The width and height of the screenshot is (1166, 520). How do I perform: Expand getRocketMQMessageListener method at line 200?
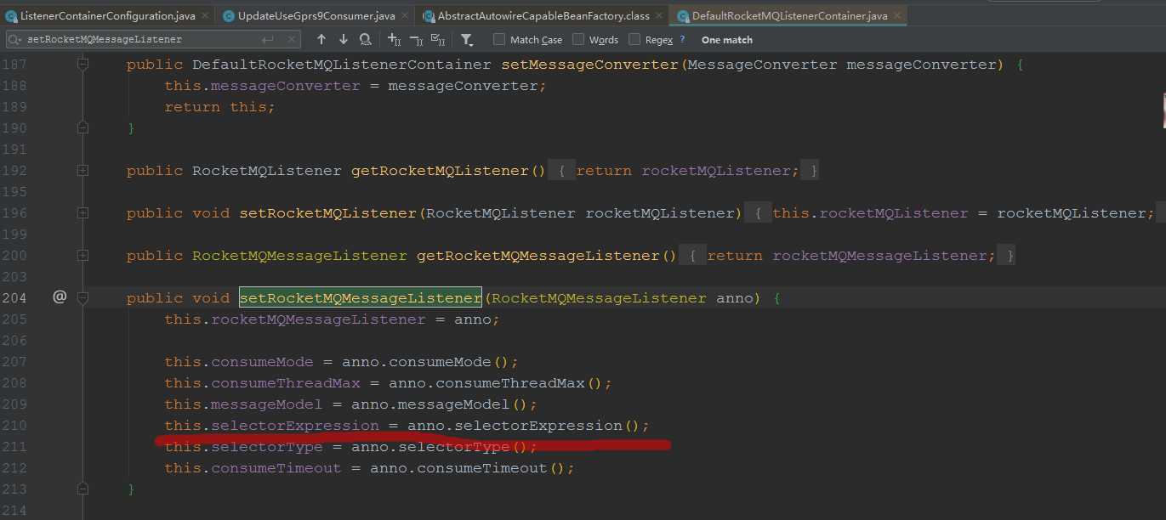(82, 255)
